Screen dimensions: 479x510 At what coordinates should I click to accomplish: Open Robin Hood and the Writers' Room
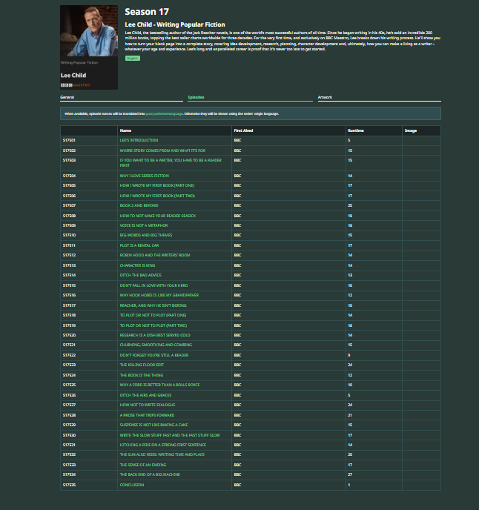tap(154, 255)
